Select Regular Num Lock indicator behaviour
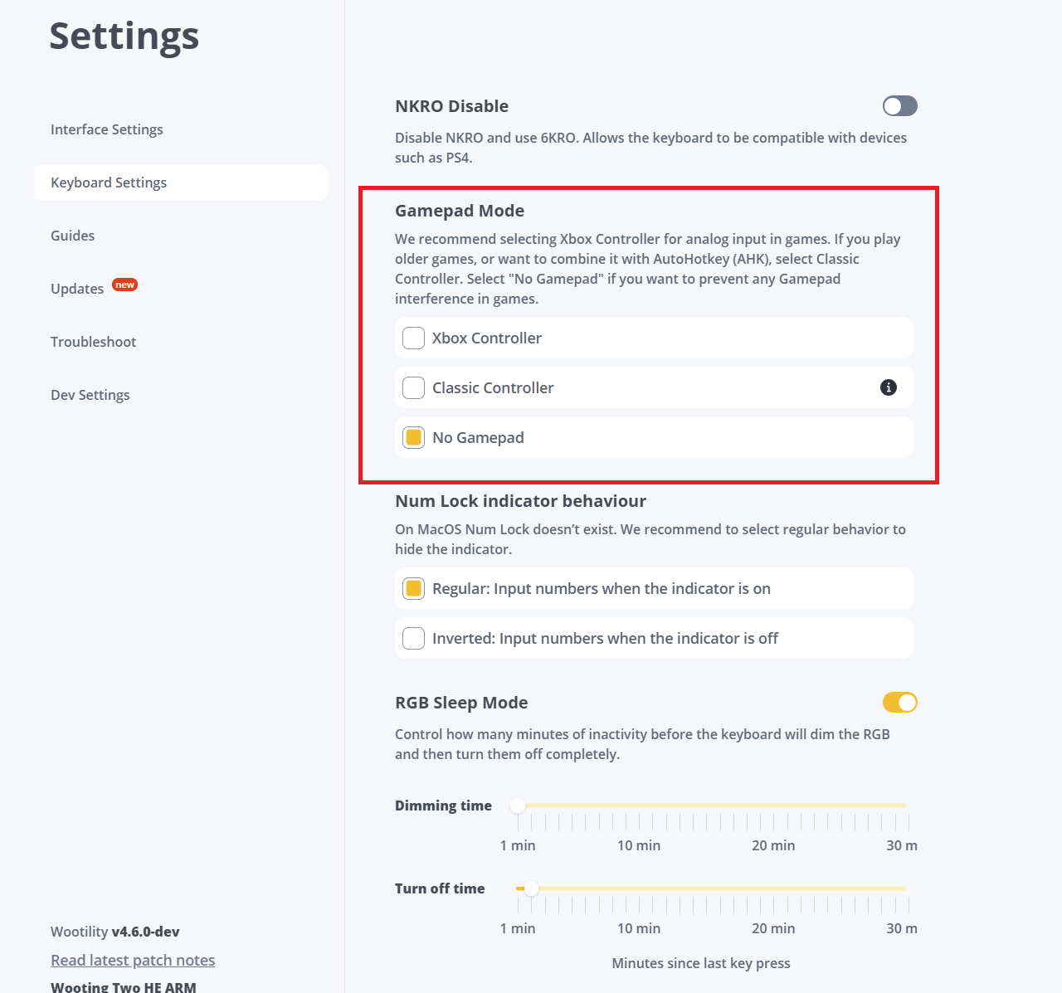This screenshot has width=1062, height=993. pos(413,588)
